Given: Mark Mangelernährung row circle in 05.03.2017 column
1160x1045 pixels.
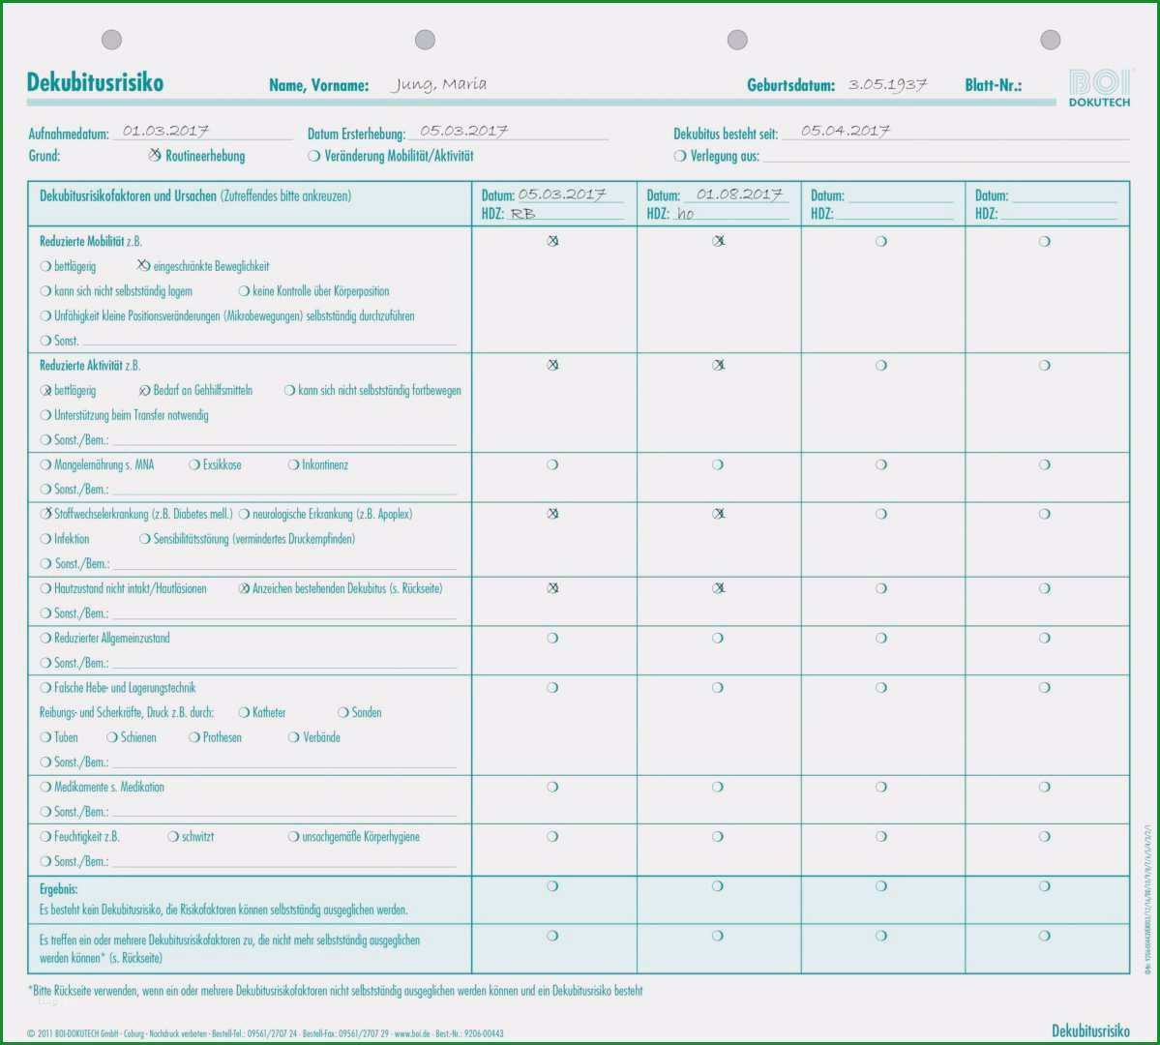Looking at the screenshot, I should pyautogui.click(x=552, y=464).
